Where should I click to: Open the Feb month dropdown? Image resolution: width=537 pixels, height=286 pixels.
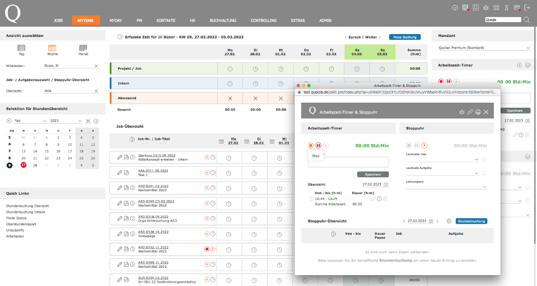[30, 121]
